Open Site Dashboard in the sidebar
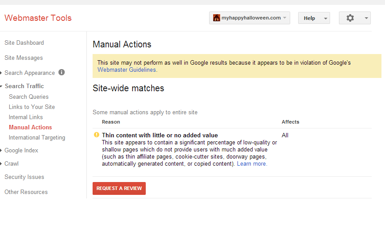This screenshot has height=225, width=385. point(24,43)
